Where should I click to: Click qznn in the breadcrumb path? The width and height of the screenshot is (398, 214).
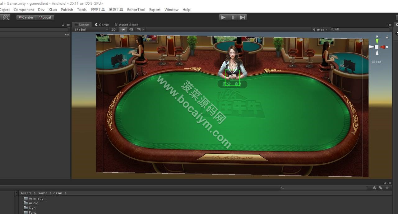tap(58, 193)
